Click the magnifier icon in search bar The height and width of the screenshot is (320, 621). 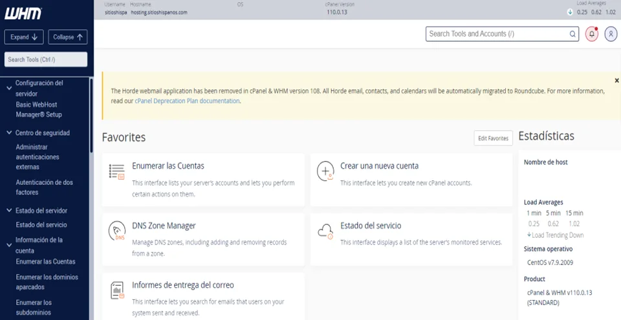coord(572,34)
